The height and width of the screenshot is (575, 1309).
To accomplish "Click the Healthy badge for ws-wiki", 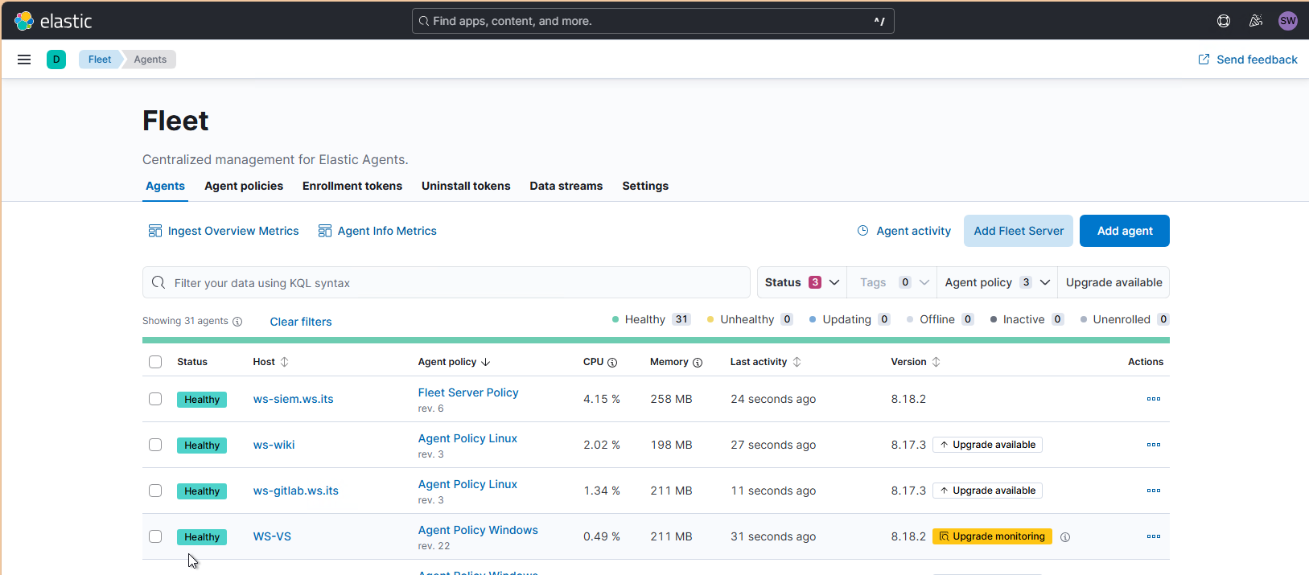I will click(202, 446).
